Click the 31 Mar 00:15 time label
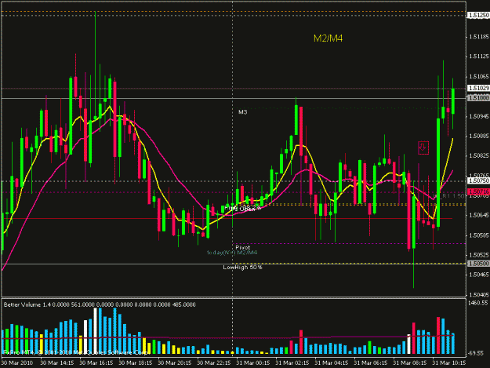Screen dimensions: 490x368 coord(252,363)
